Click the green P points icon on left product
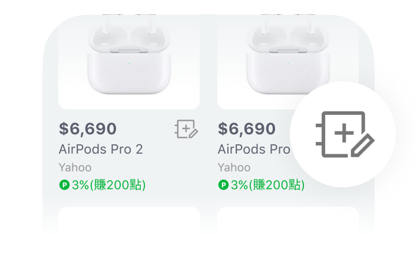The height and width of the screenshot is (265, 417). tap(65, 185)
